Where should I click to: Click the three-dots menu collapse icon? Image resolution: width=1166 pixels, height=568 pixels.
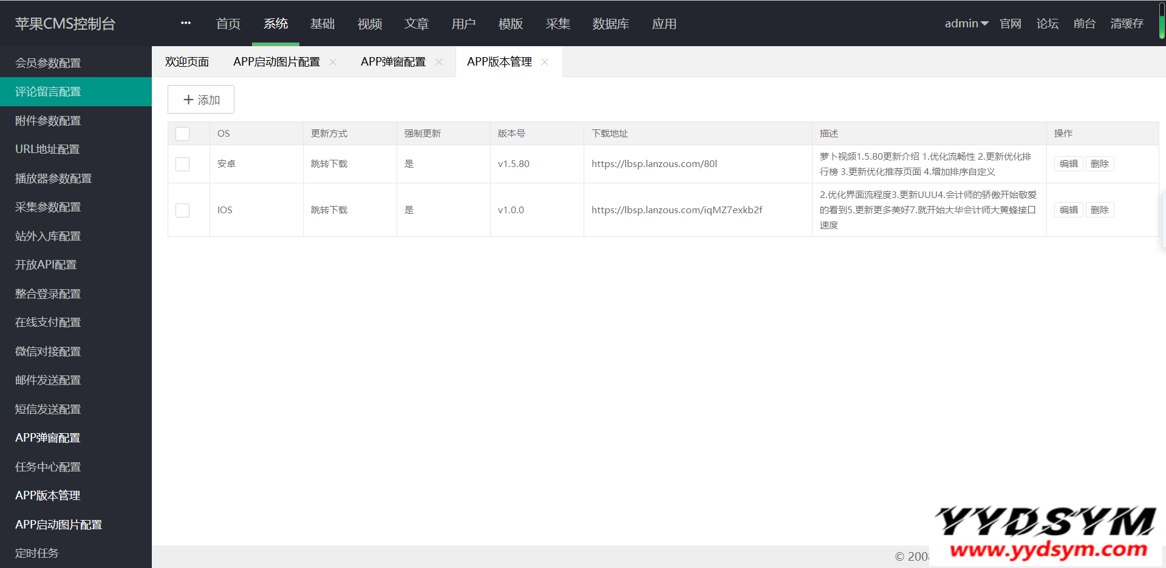tap(186, 23)
